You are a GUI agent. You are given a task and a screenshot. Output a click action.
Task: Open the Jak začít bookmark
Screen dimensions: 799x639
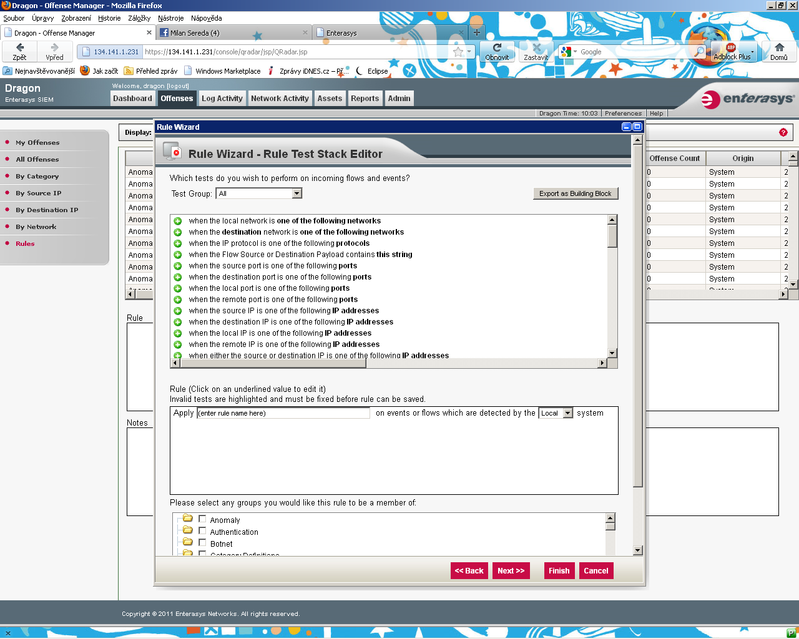coord(99,71)
